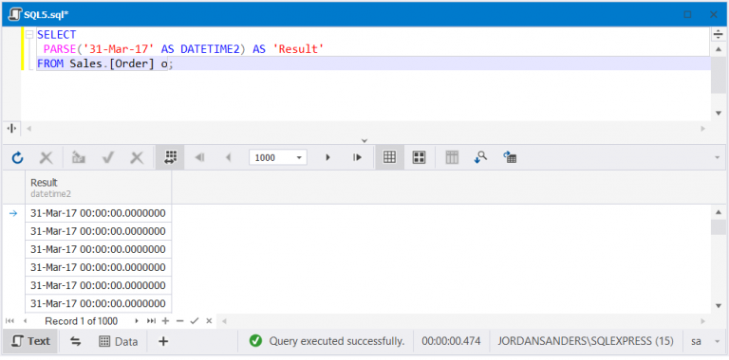Viewport: 729px width, 360px height.
Task: Click the DATETIME2 type in the query
Action: 210,48
